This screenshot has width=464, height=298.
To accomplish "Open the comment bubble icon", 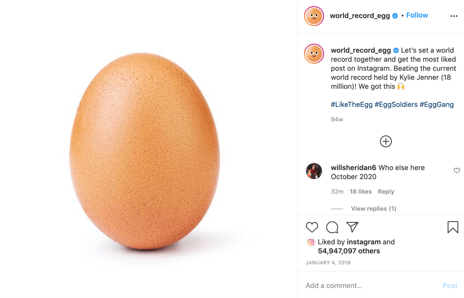I will pos(332,227).
